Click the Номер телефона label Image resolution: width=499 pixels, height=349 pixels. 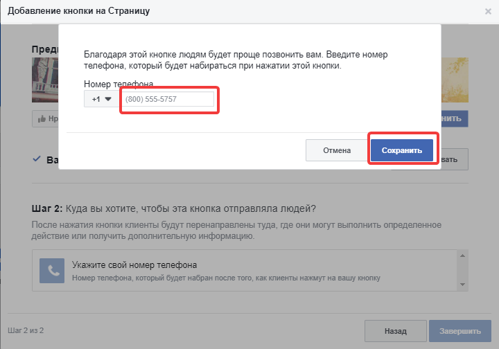(x=119, y=84)
